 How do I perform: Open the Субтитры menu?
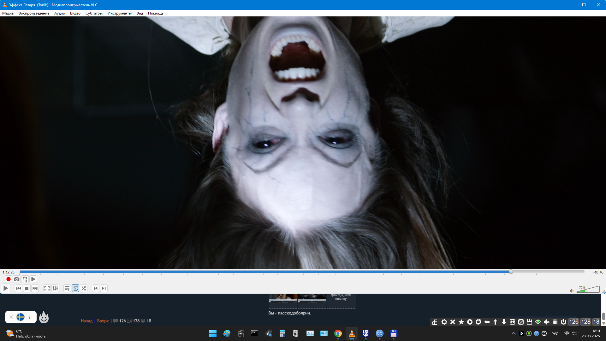(x=94, y=13)
